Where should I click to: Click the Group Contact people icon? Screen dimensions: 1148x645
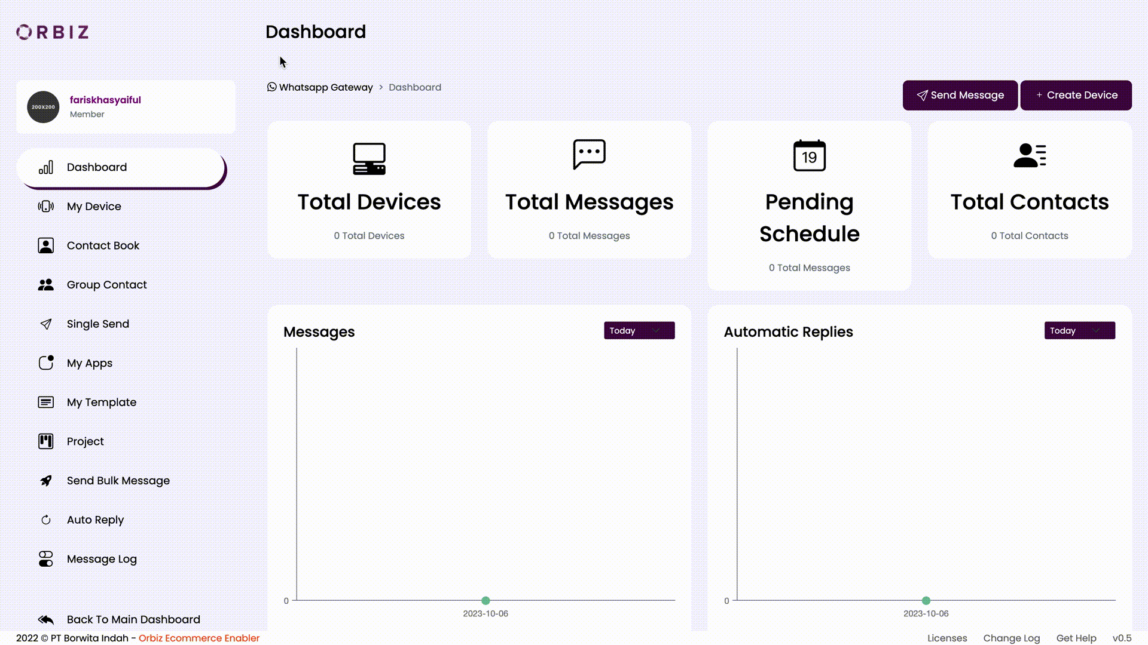point(46,284)
